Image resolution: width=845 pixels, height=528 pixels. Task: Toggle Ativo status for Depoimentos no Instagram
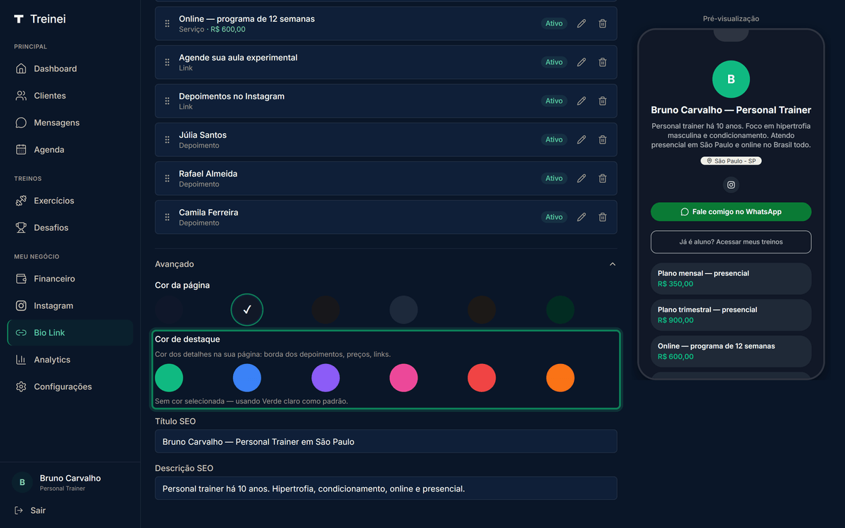tap(554, 101)
